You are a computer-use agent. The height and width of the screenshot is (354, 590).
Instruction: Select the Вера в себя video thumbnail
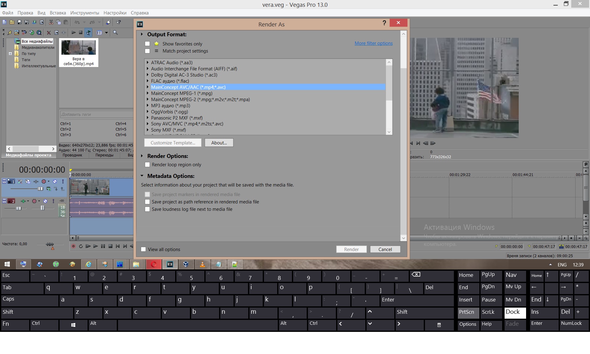tap(79, 48)
